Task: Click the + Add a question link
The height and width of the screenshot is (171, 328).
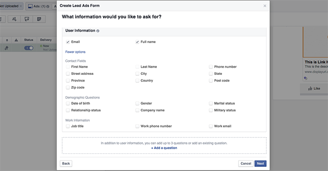Action: (x=164, y=148)
